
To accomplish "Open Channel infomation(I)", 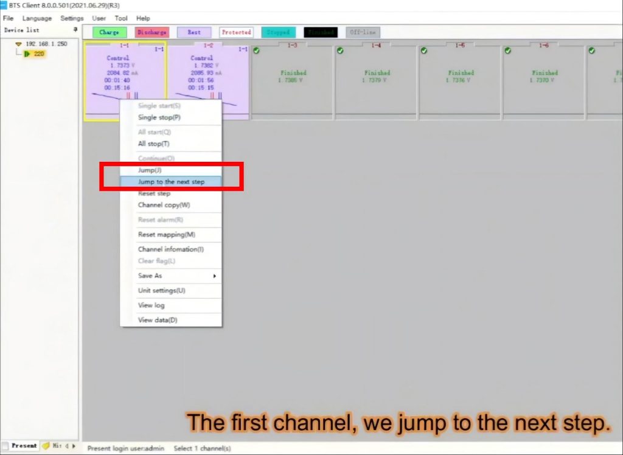I will click(171, 249).
